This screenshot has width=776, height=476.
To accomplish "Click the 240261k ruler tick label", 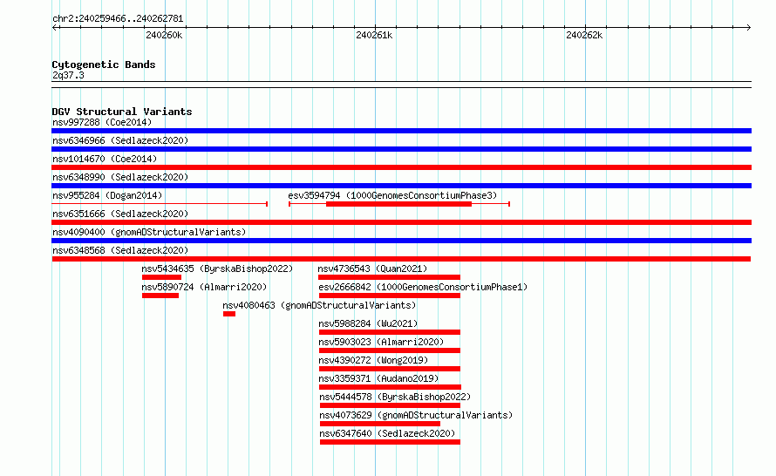I will 374,35.
